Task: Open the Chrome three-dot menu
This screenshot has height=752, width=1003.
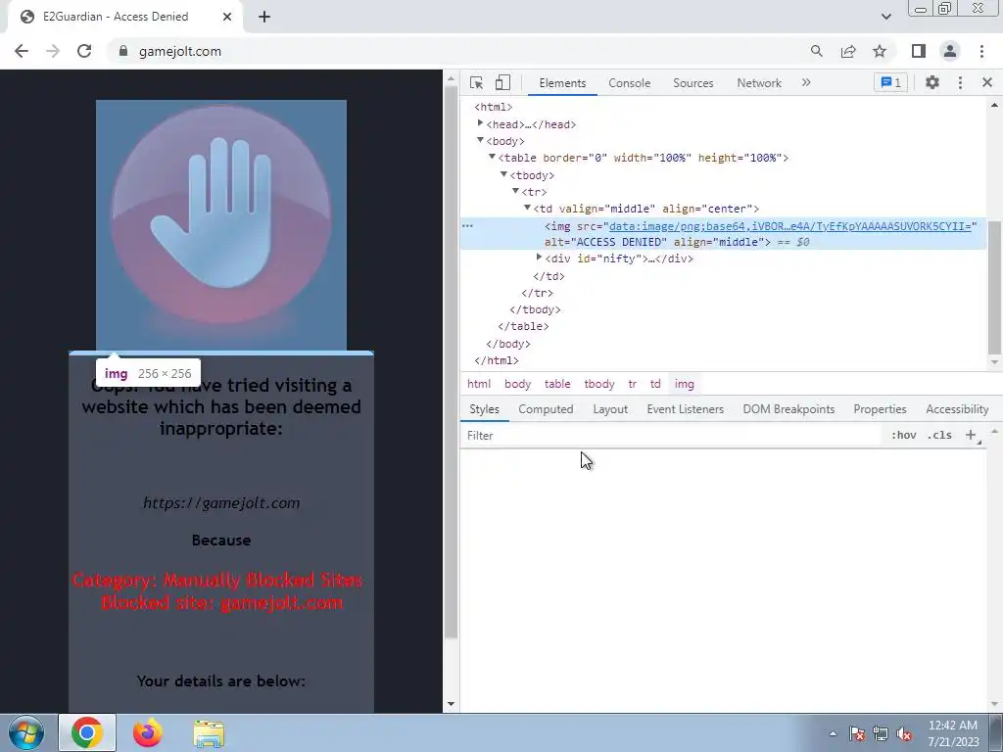Action: click(x=981, y=51)
